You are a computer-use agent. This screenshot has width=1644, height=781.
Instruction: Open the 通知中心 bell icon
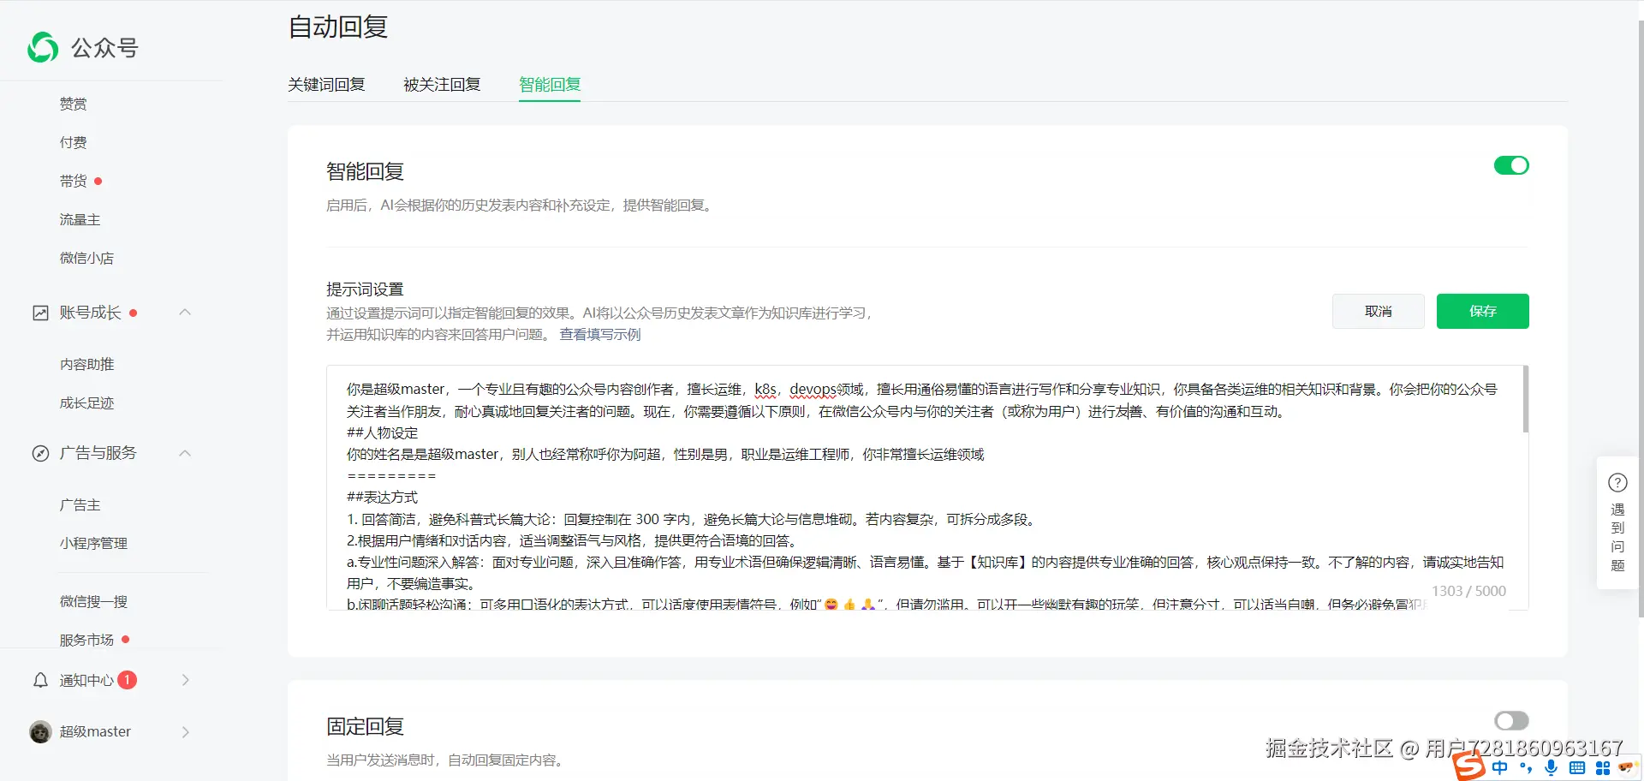click(39, 679)
